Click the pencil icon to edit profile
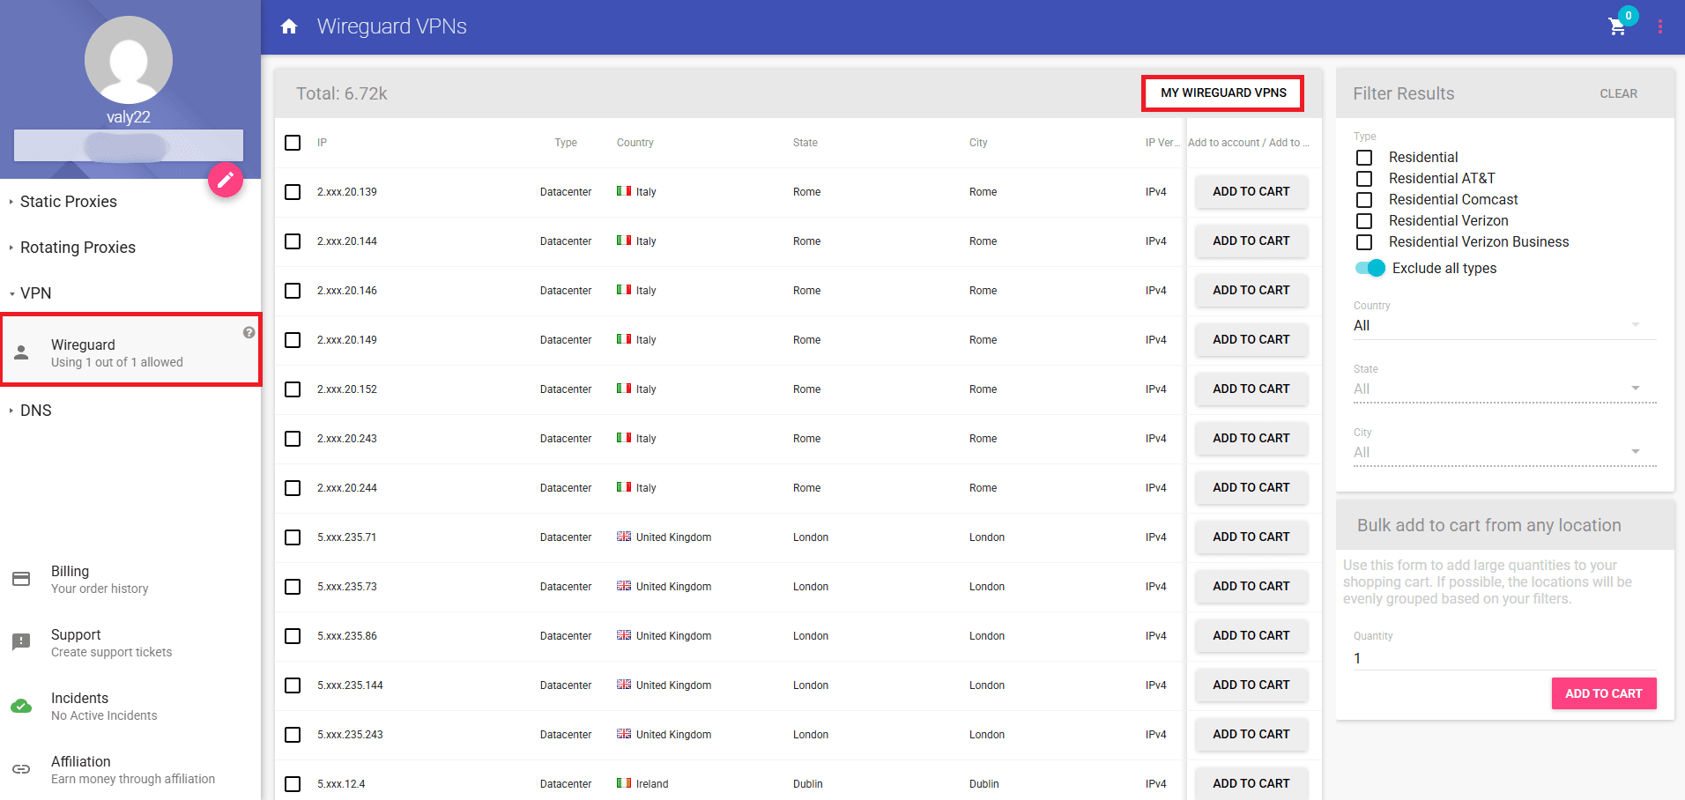Viewport: 1685px width, 800px height. [x=226, y=179]
